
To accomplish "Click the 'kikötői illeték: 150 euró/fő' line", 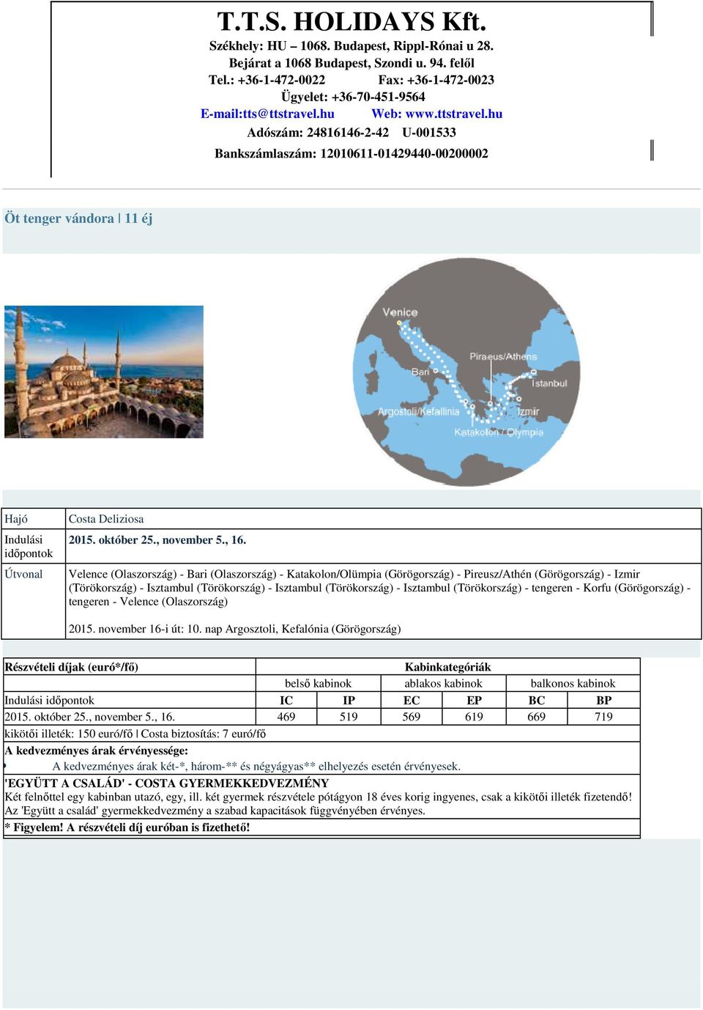I will tap(135, 734).
